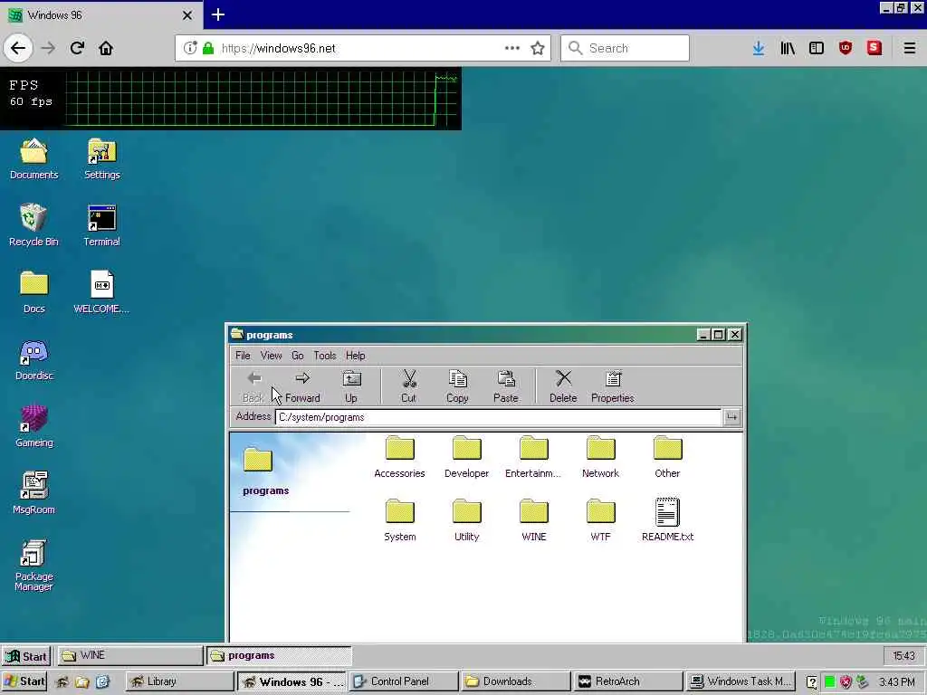Select the WTF folder
This screenshot has height=695, width=927.
pos(601,520)
